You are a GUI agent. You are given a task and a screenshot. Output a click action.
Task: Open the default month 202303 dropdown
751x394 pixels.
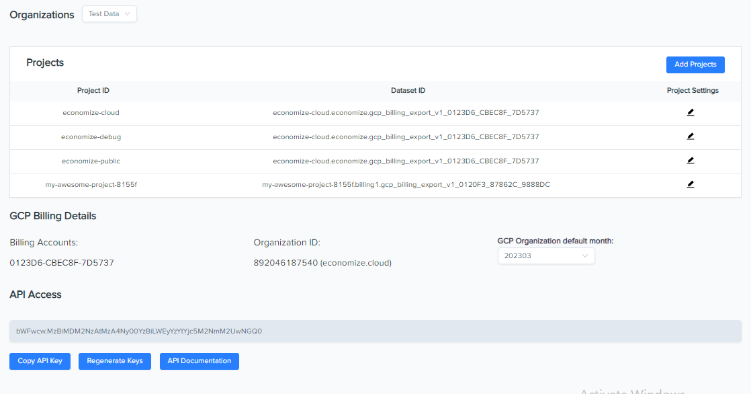tap(546, 256)
